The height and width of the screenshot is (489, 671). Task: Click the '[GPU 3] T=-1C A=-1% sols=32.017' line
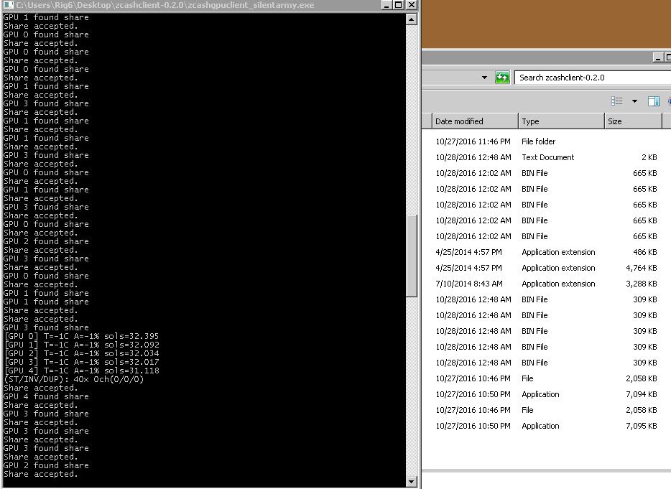pyautogui.click(x=81, y=363)
